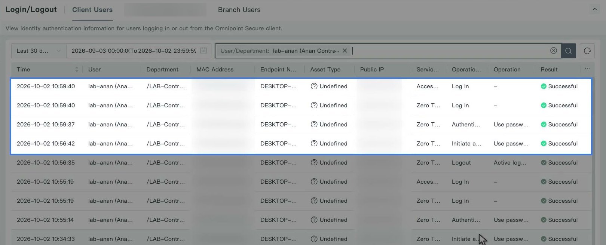Image resolution: width=606 pixels, height=245 pixels.
Task: Click the MAC Address column header
Action: coord(215,70)
